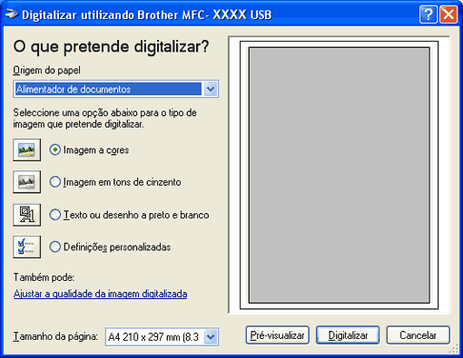
Task: Open the Origem do papel dropdown arrow
Action: click(211, 89)
